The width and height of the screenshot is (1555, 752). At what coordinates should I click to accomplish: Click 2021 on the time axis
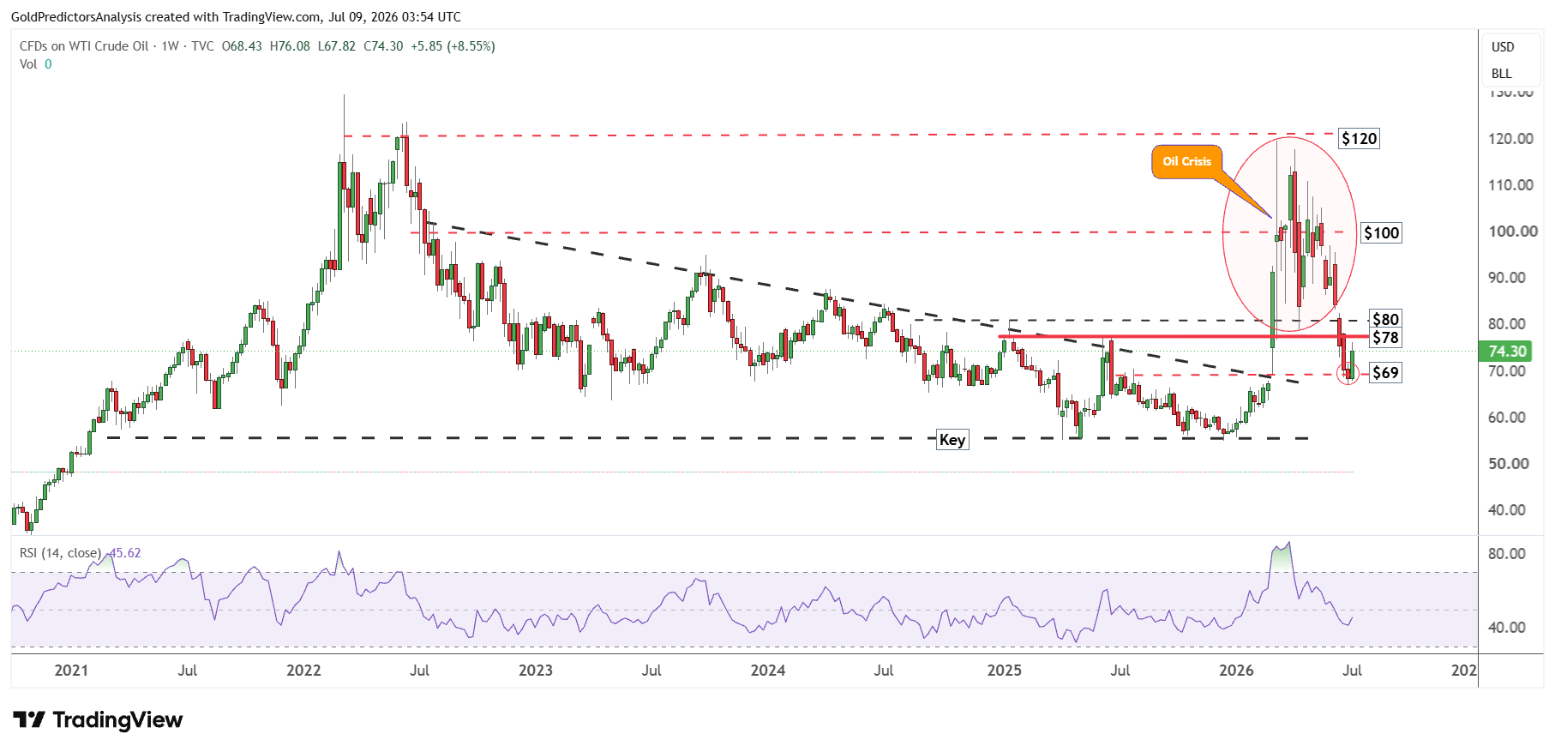[71, 671]
